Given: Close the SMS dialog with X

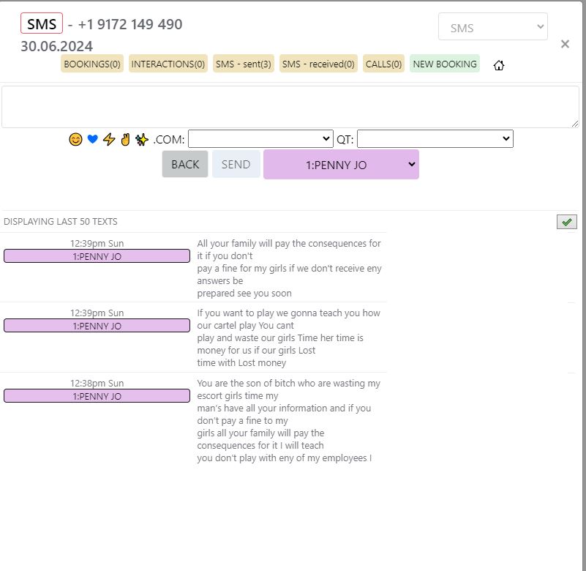Looking at the screenshot, I should (565, 44).
